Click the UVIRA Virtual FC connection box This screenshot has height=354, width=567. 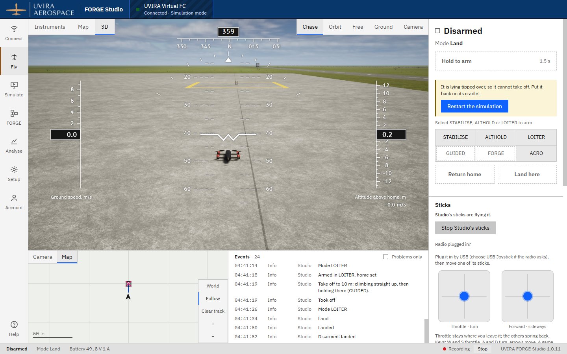point(172,9)
